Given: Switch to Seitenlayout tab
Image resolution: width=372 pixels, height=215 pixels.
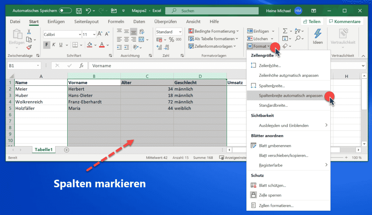Looking at the screenshot, I should [x=86, y=21].
